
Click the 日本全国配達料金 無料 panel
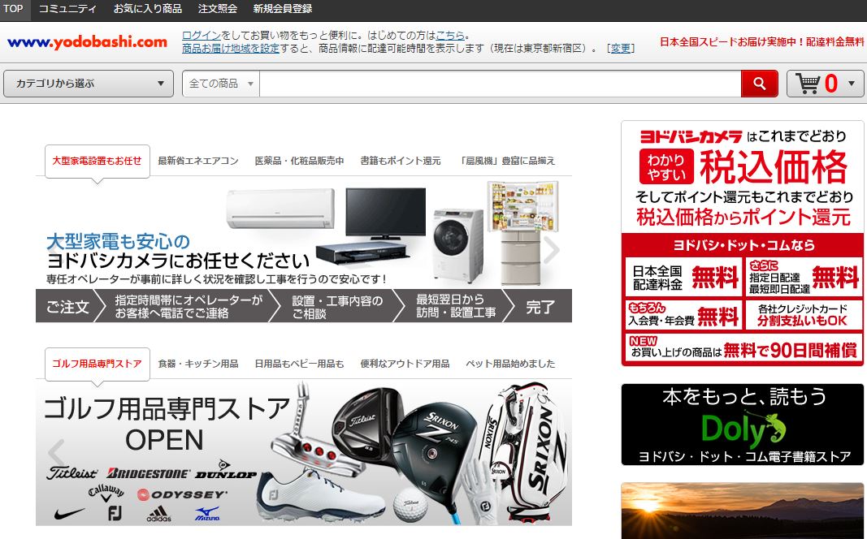[683, 278]
